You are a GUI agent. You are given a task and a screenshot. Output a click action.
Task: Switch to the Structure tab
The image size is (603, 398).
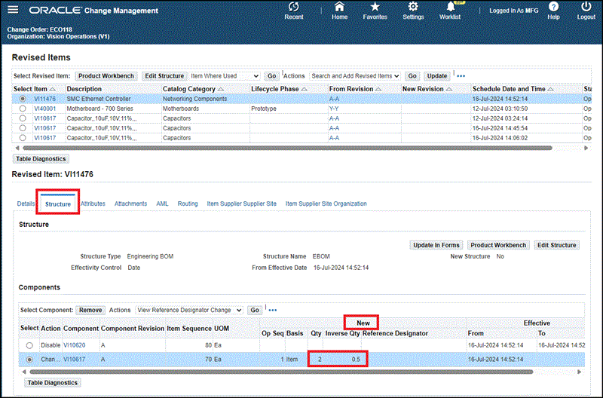[x=58, y=204]
